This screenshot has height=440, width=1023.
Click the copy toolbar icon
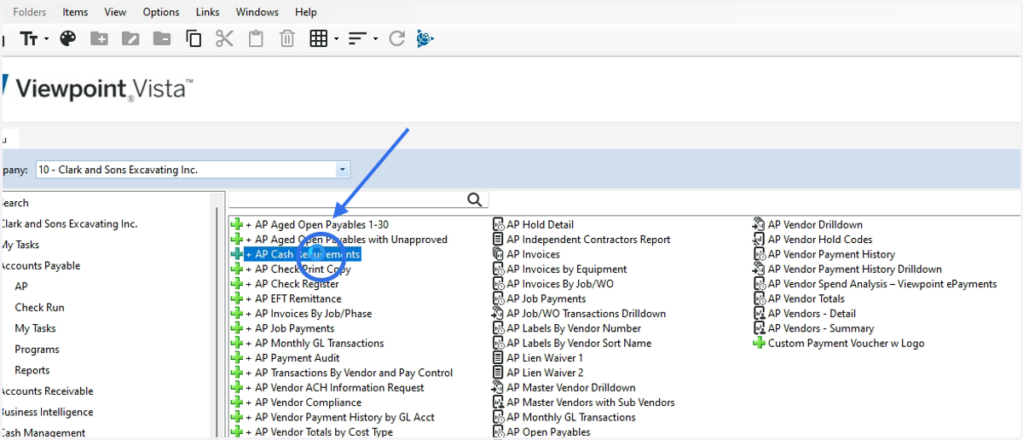coord(194,38)
